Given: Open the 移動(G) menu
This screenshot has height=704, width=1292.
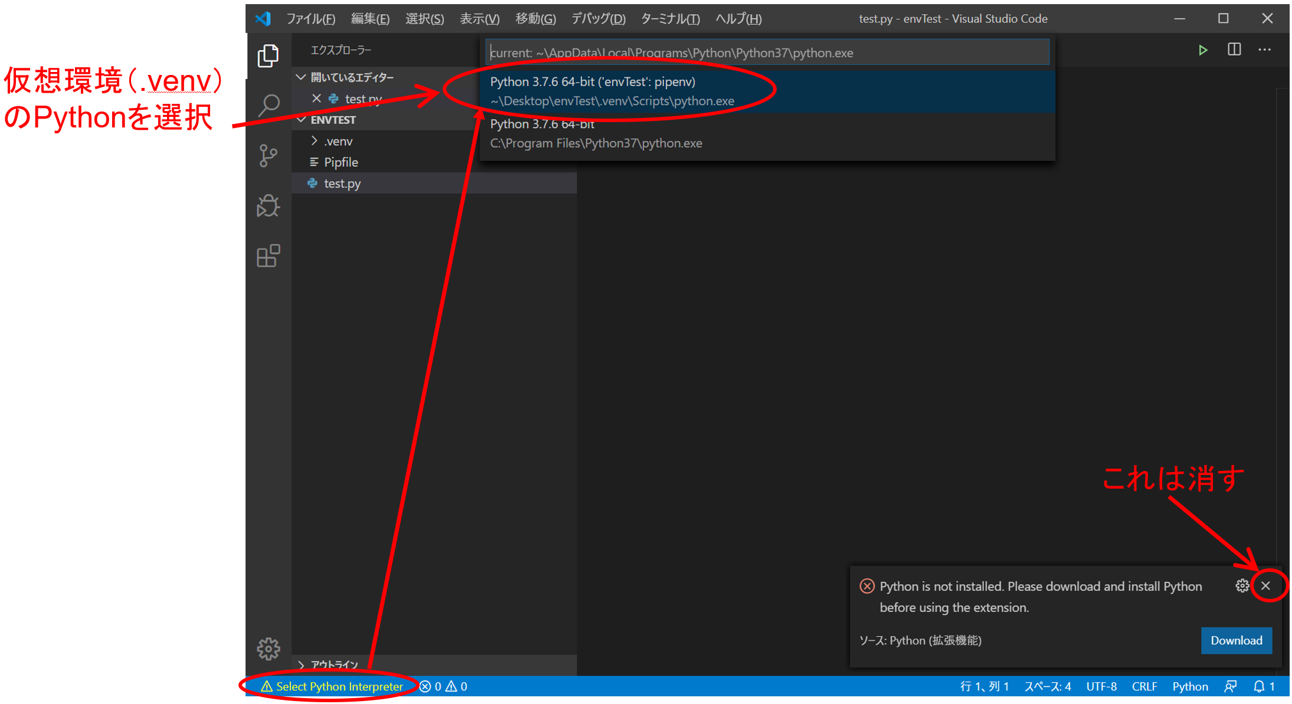Looking at the screenshot, I should [535, 19].
